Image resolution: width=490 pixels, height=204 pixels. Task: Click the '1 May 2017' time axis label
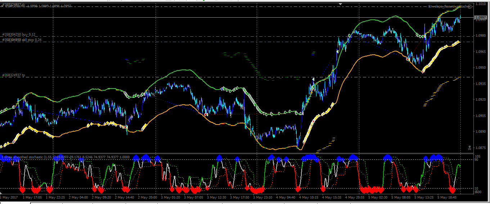[x=9, y=198]
